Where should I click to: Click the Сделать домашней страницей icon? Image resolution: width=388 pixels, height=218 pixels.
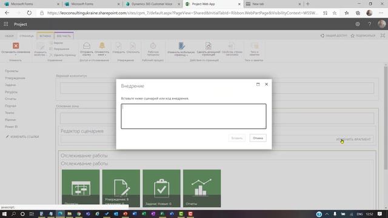pos(209,46)
